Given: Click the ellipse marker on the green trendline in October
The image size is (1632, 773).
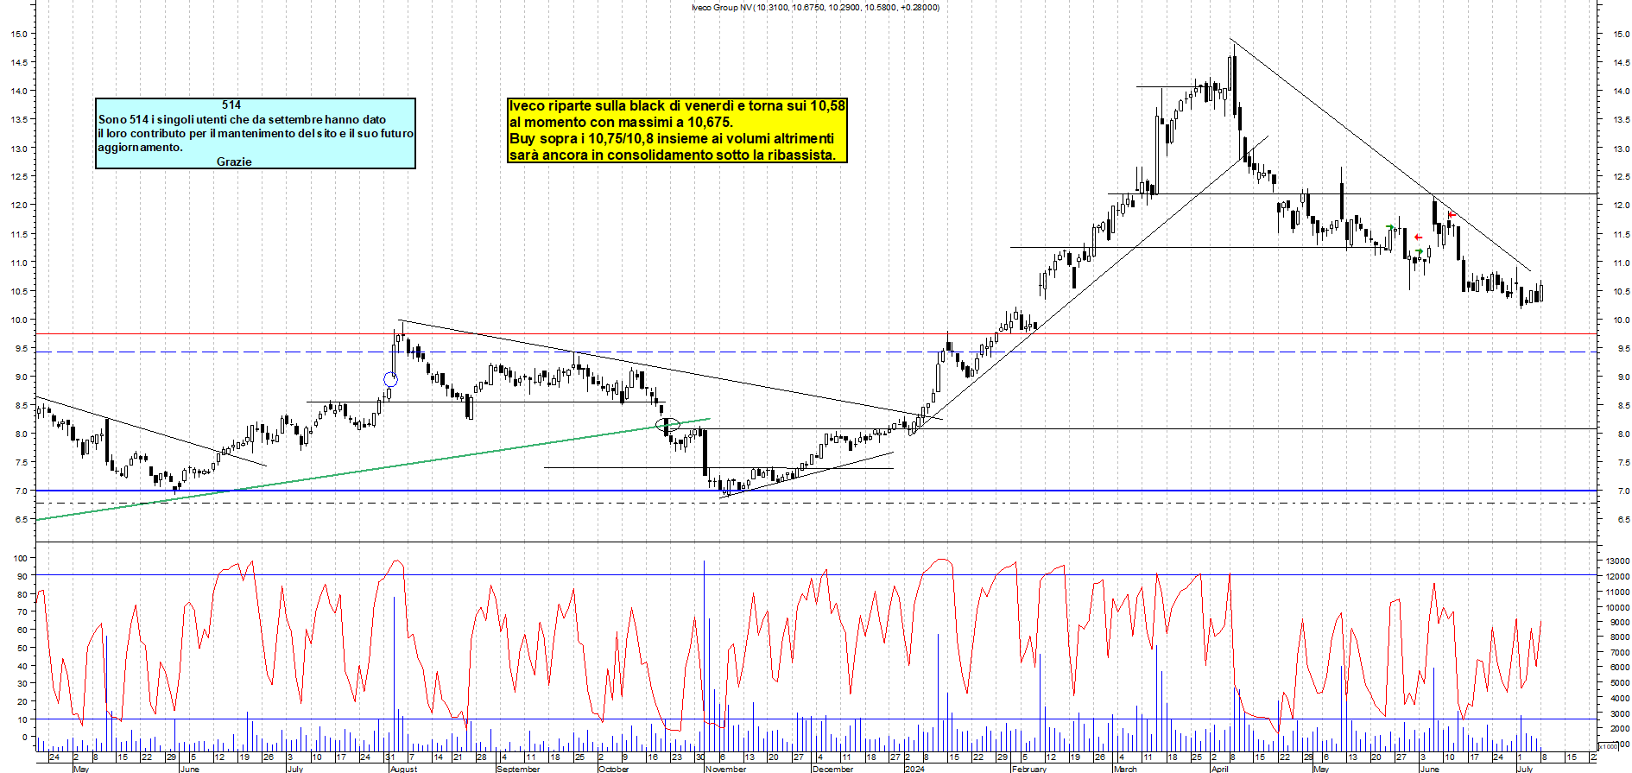Looking at the screenshot, I should pyautogui.click(x=668, y=424).
